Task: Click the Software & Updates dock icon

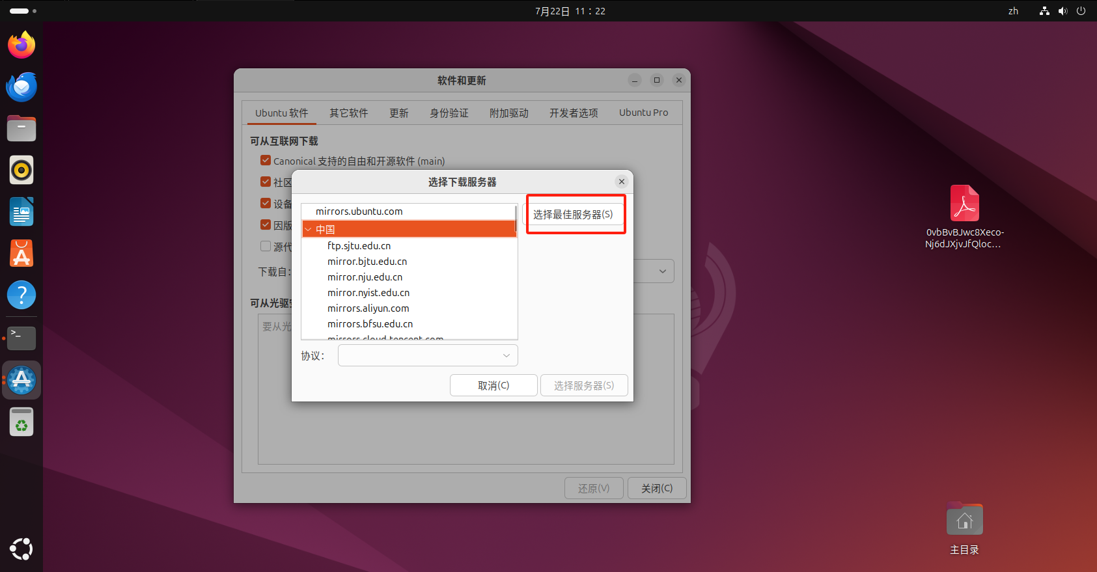Action: [21, 380]
